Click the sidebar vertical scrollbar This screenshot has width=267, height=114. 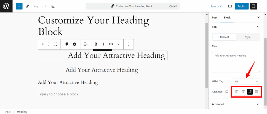coord(265,72)
